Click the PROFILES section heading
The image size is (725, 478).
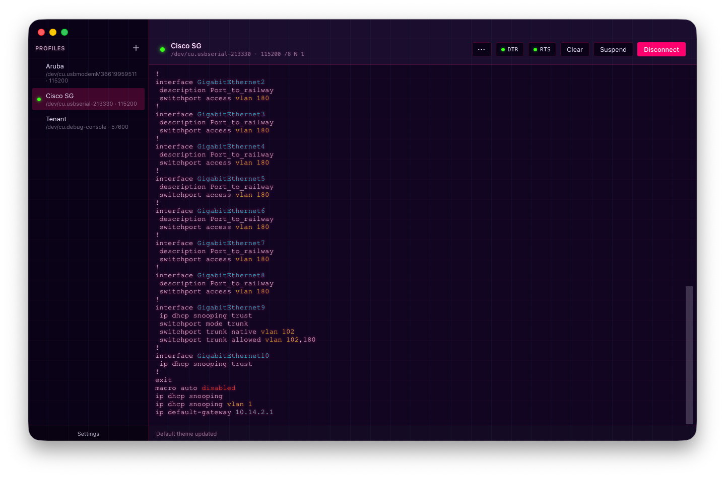[50, 48]
